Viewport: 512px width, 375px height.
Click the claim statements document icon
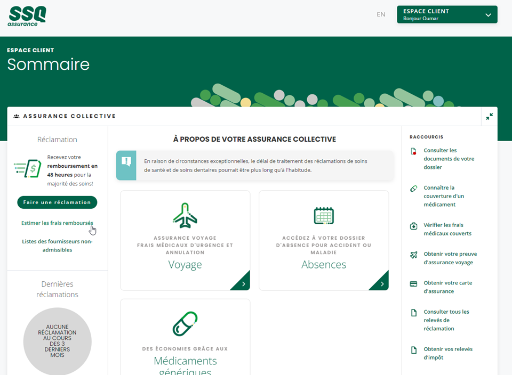tap(414, 313)
